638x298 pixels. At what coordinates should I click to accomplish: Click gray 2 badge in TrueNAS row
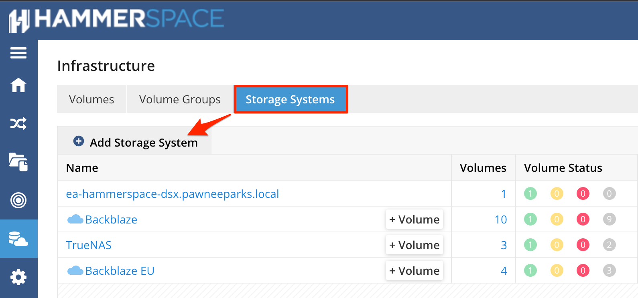coord(609,245)
